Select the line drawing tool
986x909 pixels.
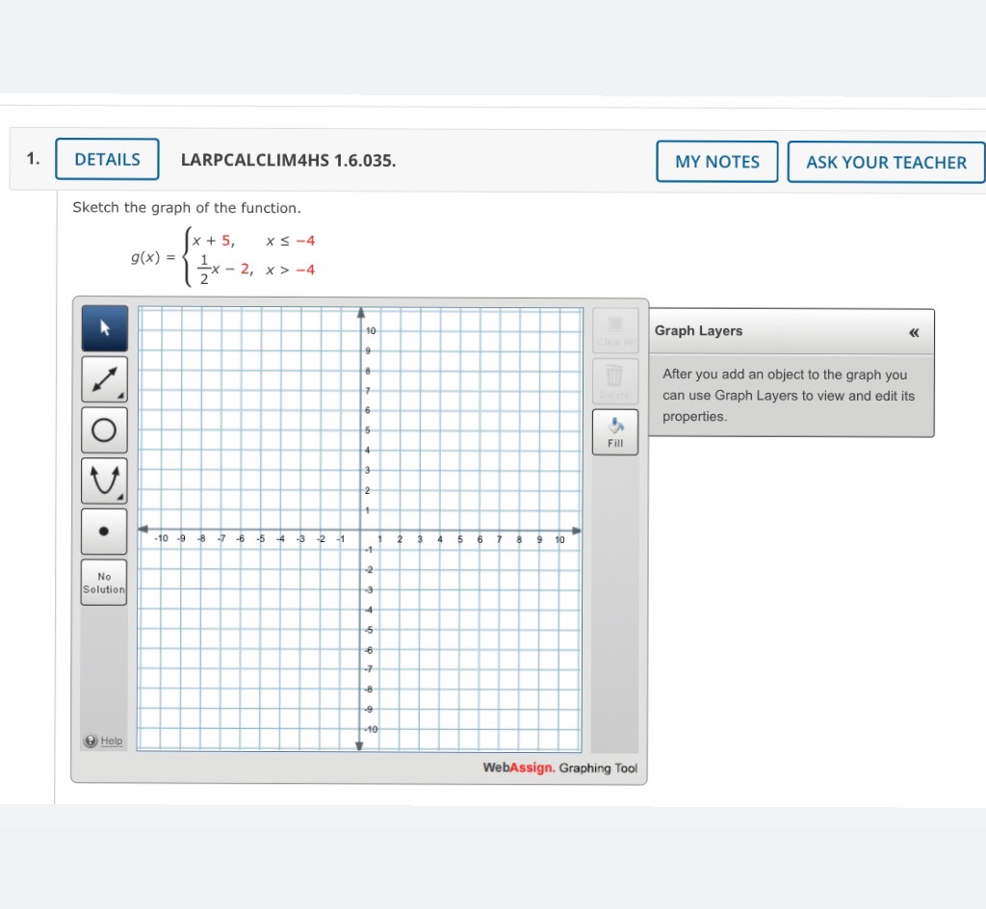pyautogui.click(x=104, y=379)
